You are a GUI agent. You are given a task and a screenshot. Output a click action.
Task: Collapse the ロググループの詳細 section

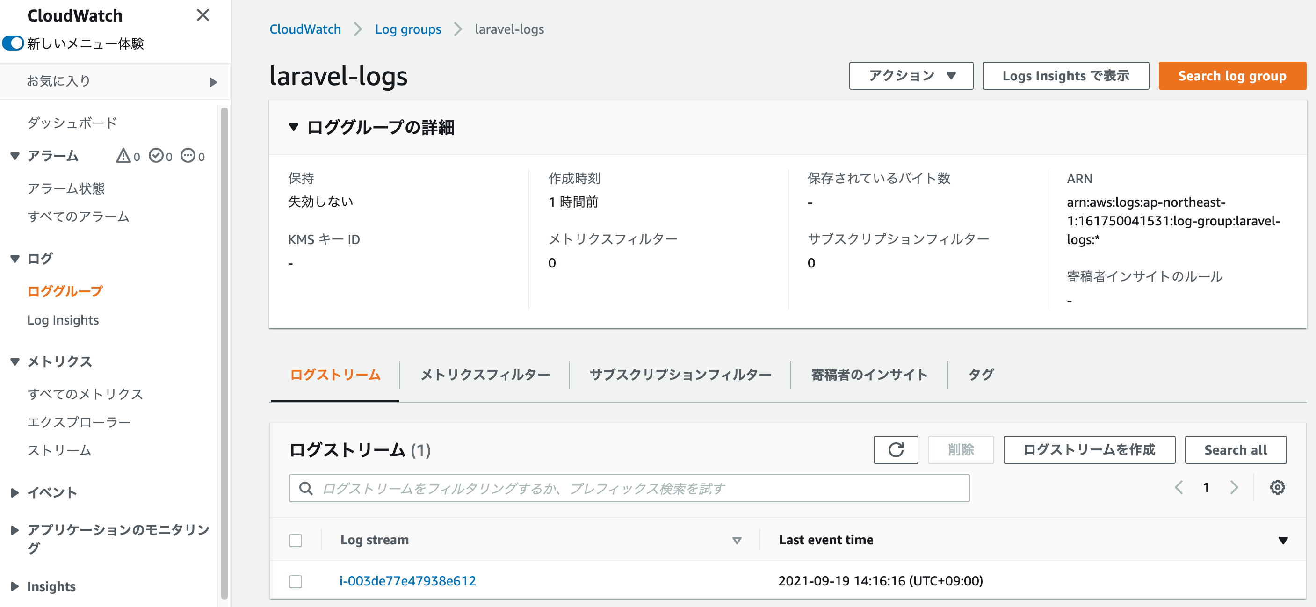pos(293,127)
